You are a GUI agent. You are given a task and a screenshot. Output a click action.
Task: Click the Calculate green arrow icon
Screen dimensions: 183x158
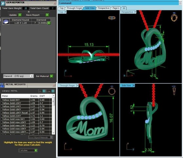(36, 150)
